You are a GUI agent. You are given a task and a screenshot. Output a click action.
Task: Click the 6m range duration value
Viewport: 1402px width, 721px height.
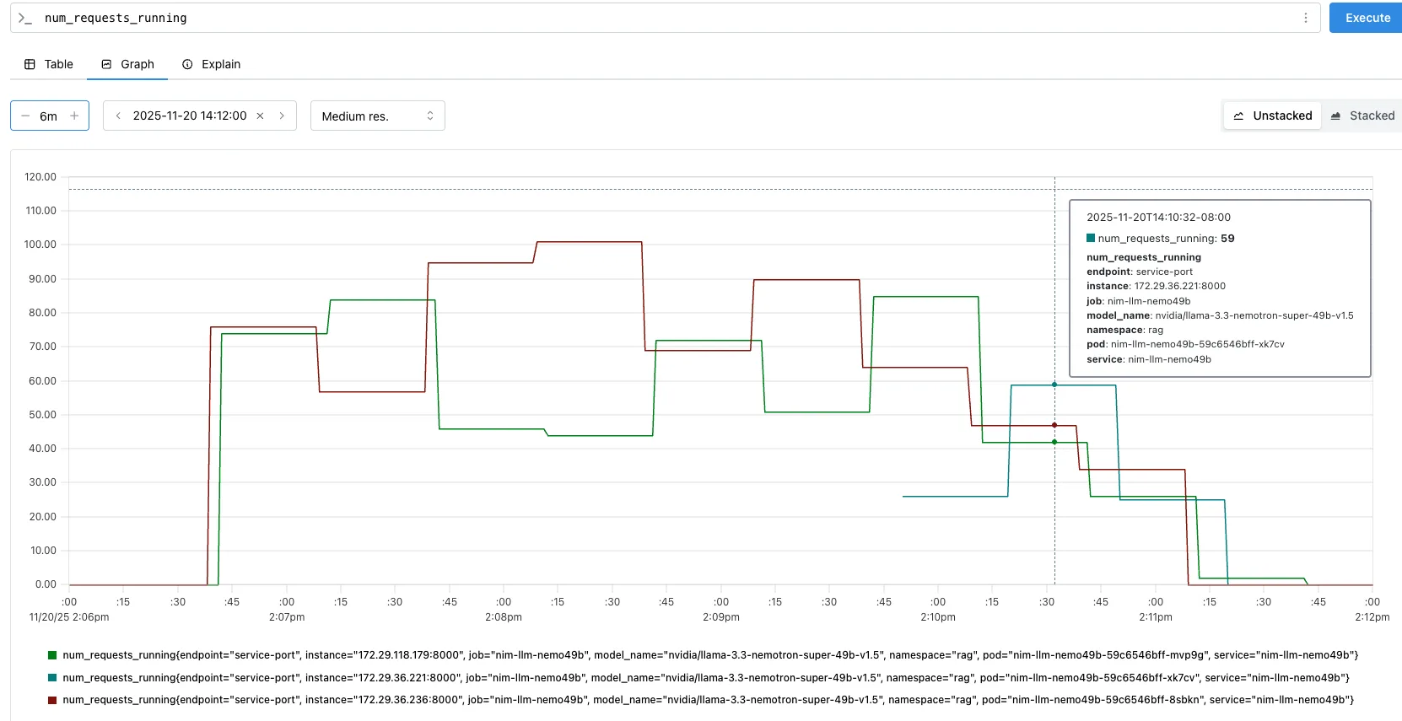[x=49, y=116]
